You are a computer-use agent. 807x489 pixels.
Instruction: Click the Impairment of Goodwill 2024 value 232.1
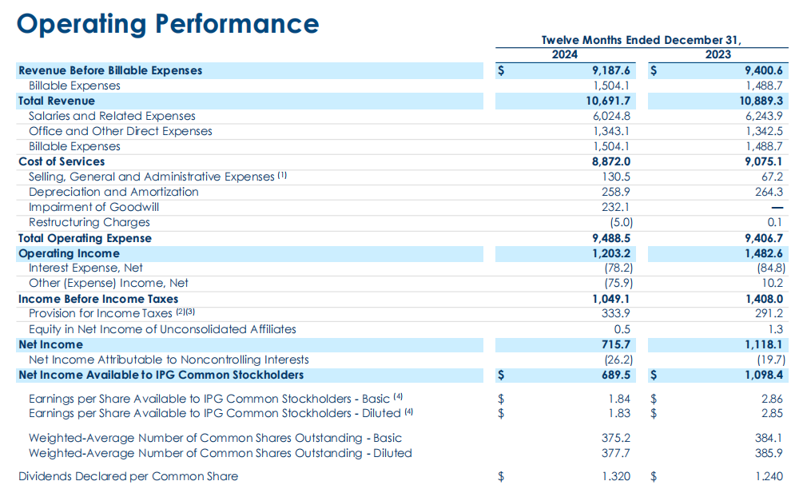tap(615, 207)
